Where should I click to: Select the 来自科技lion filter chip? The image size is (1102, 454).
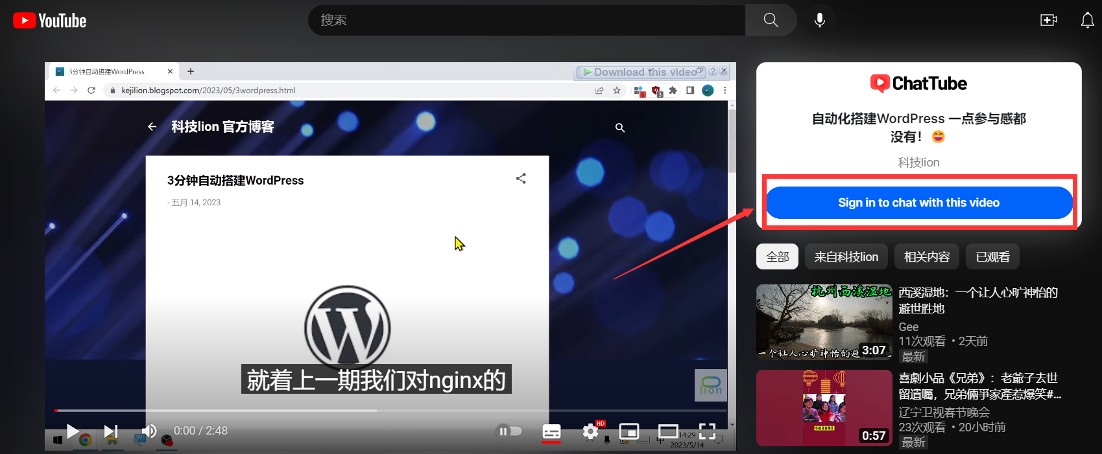(x=846, y=257)
